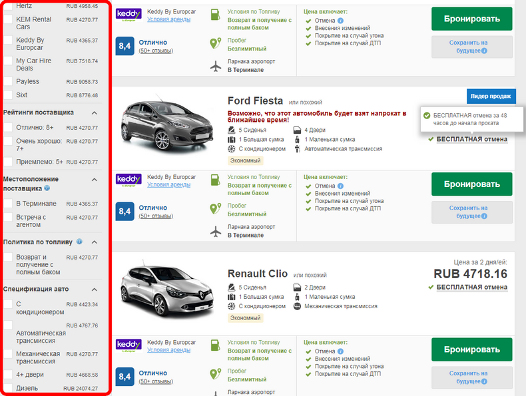This screenshot has width=526, height=396.
Task: Open '(50+ отзывы)' reviews for Ford Fiesta
Action: click(x=156, y=216)
